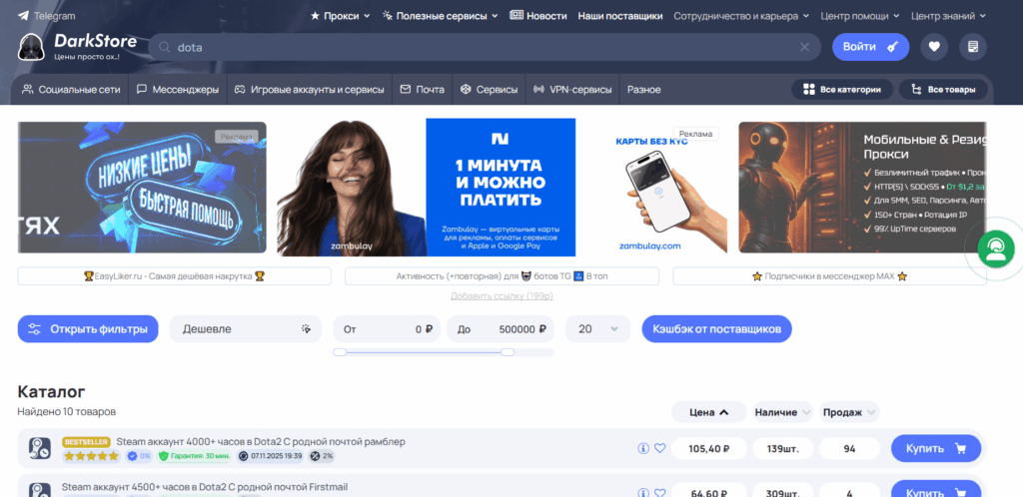Expand Сотрудничество и карьера dropdown
Viewport: 1023px width, 497px height.
point(741,16)
